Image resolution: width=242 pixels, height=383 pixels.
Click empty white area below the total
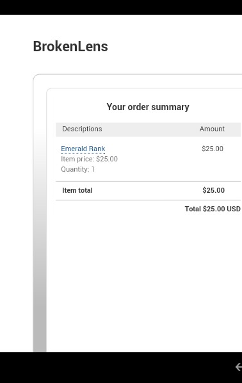pyautogui.click(x=147, y=281)
